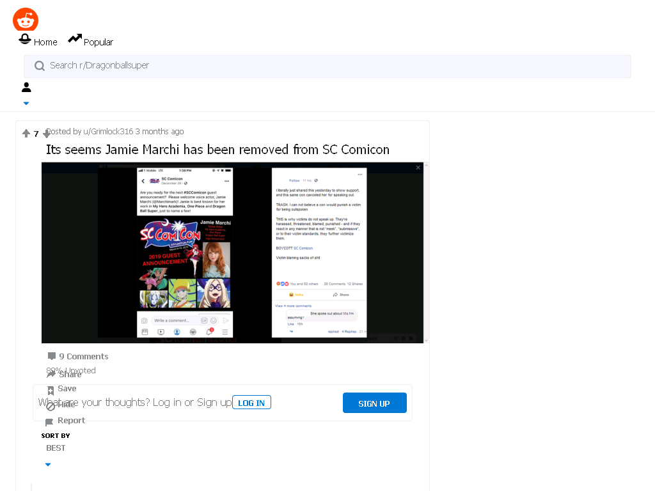
Task: Report the post
Action: 71,421
